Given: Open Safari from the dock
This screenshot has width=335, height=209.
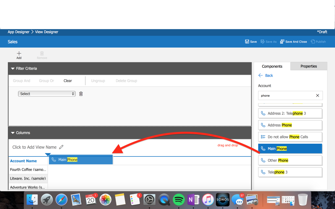Looking at the screenshot, I should tap(62, 199).
